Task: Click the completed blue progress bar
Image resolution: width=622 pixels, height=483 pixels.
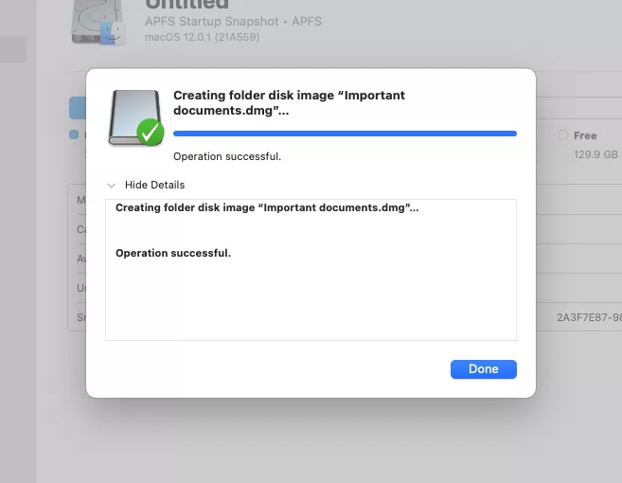Action: [x=345, y=134]
